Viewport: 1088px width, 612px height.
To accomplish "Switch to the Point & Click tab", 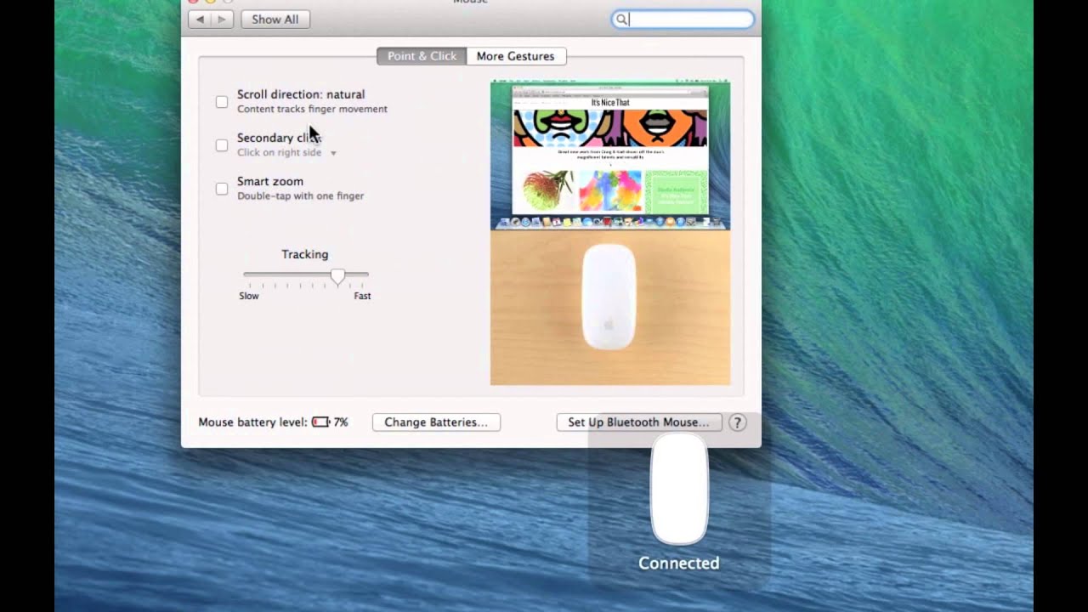I will (422, 56).
